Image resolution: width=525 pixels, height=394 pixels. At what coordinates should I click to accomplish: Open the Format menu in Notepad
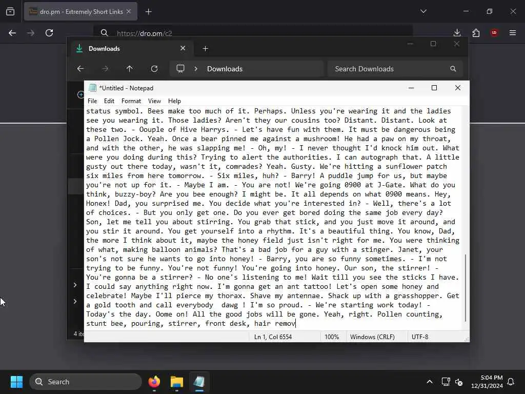131,101
